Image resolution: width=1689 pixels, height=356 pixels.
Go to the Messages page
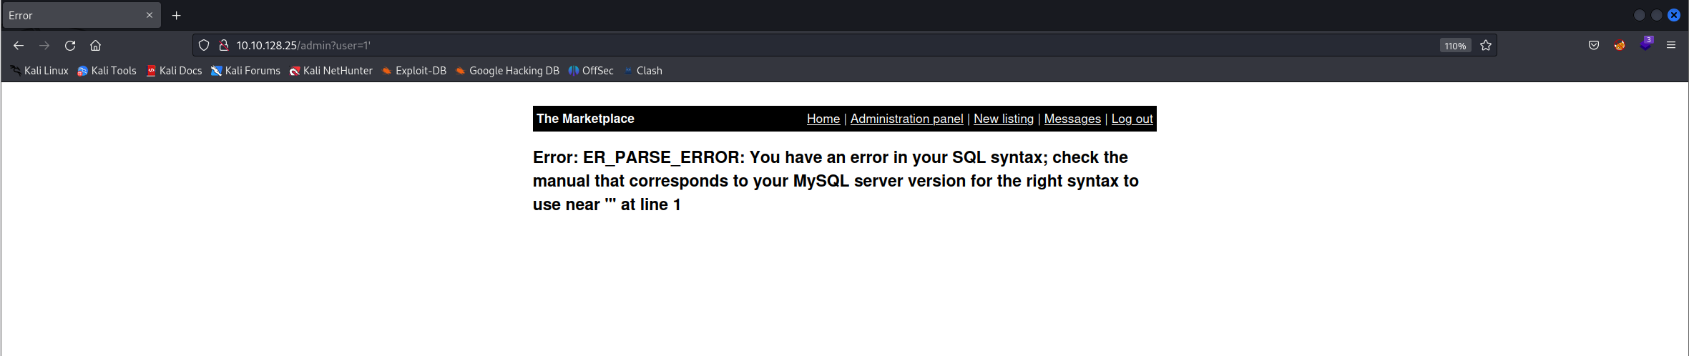pos(1072,119)
